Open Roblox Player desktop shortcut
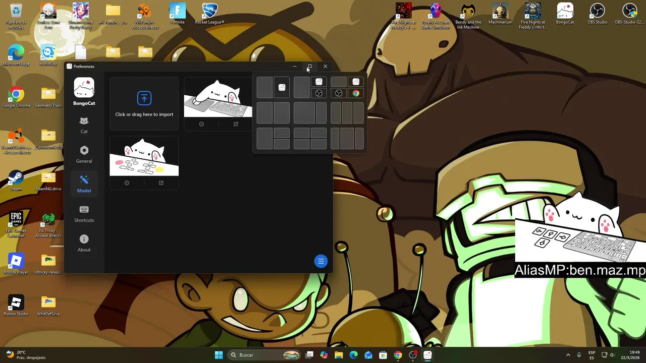This screenshot has width=646, height=363. click(16, 264)
